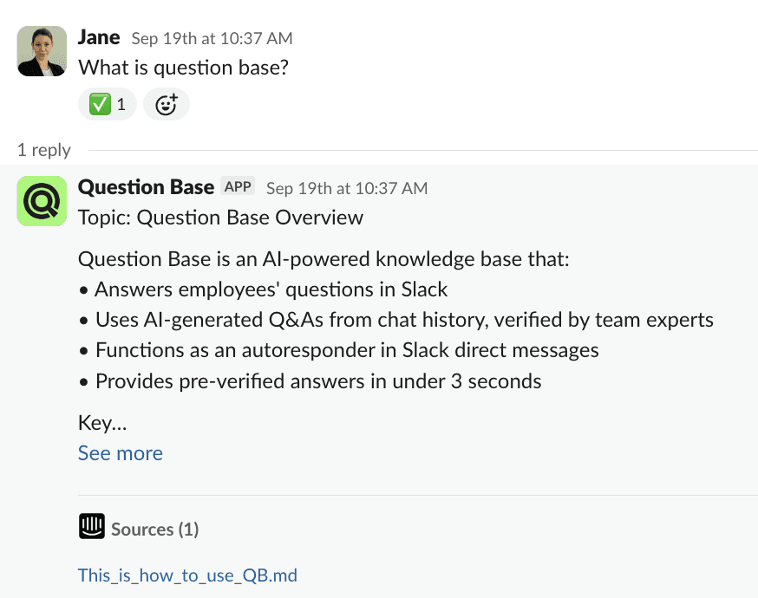758x598 pixels.
Task: Click the truncated "Key…" text
Action: point(102,424)
